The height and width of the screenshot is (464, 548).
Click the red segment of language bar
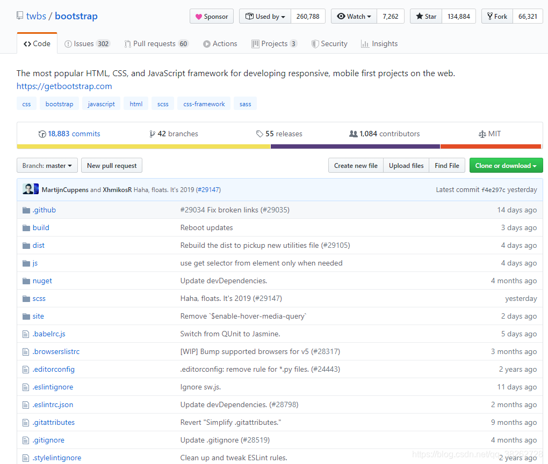(491, 146)
